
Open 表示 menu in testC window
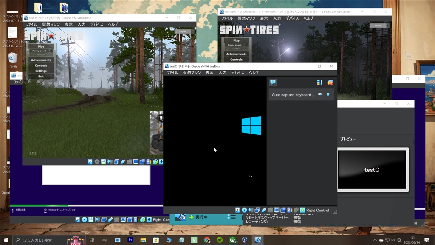pyautogui.click(x=209, y=72)
